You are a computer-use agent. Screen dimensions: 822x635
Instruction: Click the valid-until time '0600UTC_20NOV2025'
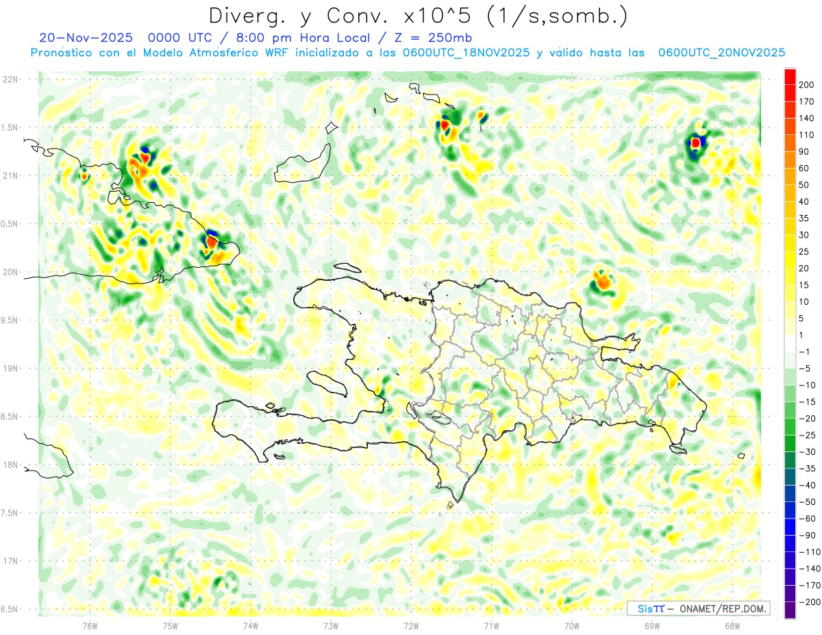point(721,53)
